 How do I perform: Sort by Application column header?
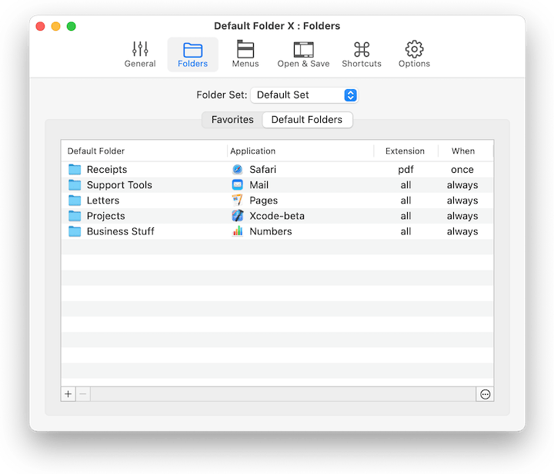pyautogui.click(x=300, y=151)
